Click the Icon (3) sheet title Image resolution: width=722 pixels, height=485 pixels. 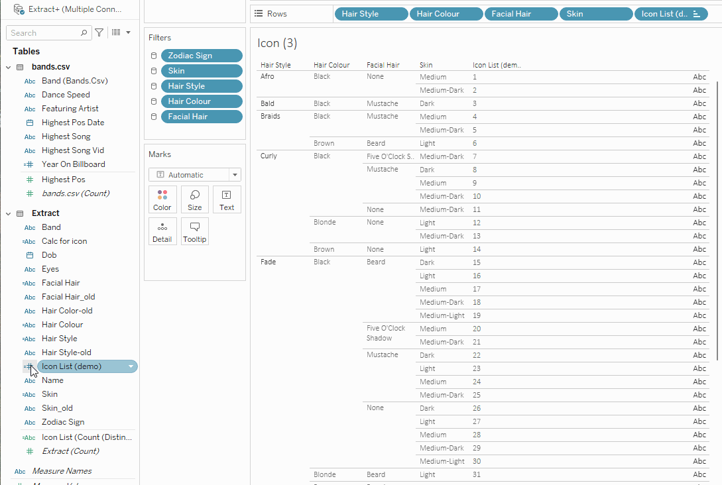277,43
